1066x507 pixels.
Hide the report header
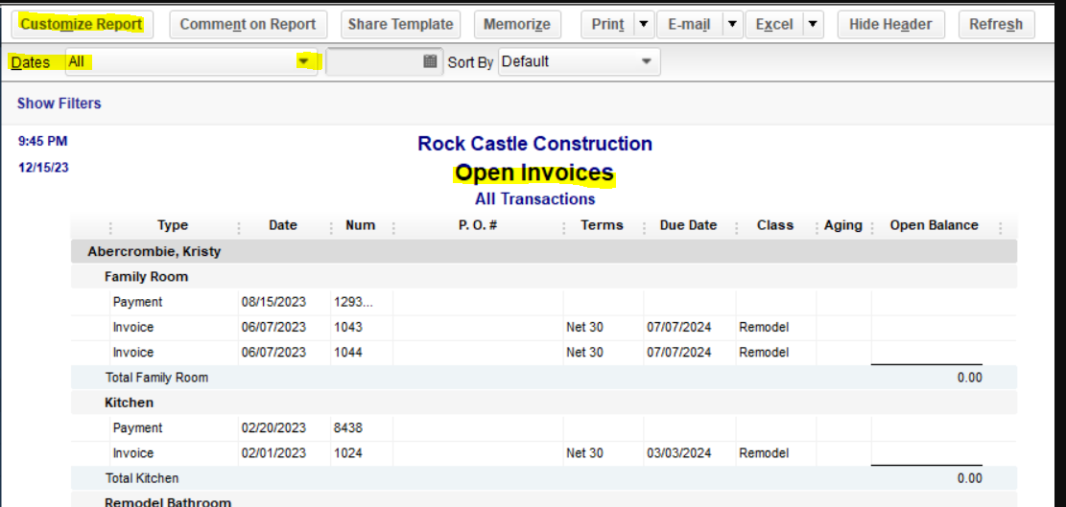pyautogui.click(x=889, y=24)
